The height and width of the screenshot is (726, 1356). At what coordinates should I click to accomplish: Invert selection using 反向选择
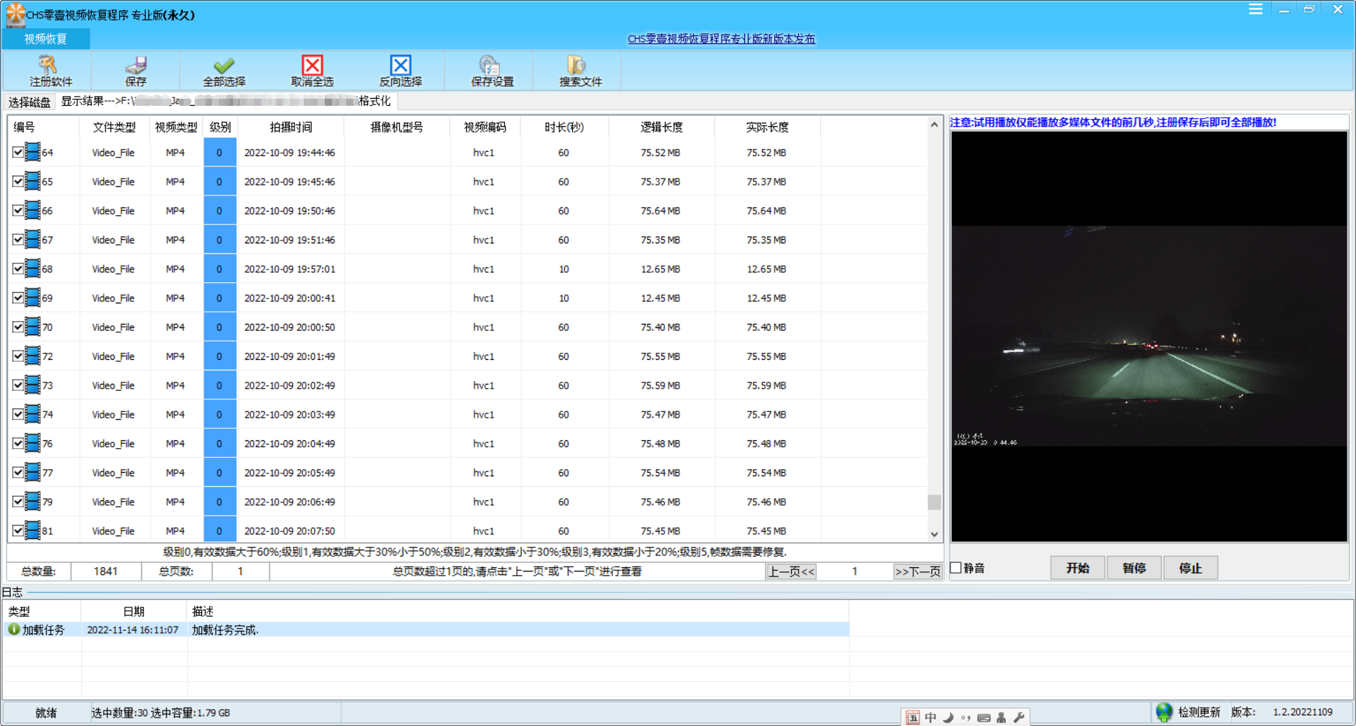click(400, 71)
